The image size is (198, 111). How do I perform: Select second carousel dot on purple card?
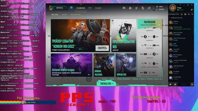pos(90,75)
